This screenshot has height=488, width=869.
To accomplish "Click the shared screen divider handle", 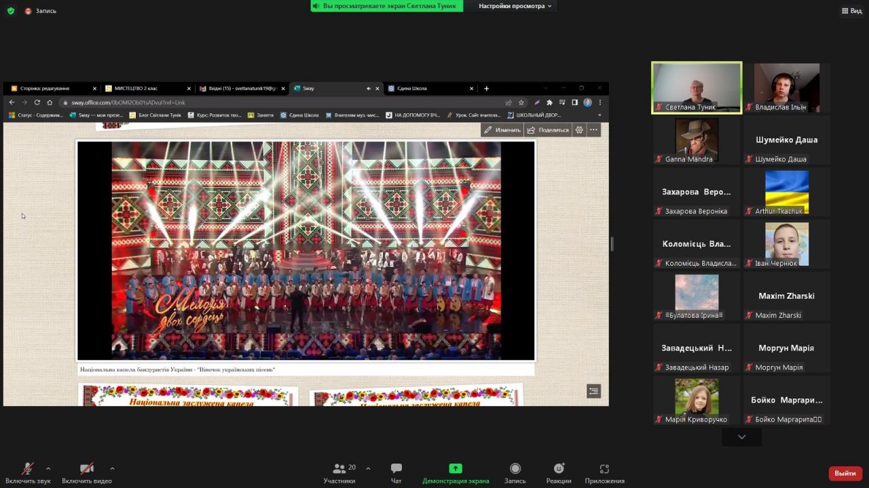I will [612, 244].
